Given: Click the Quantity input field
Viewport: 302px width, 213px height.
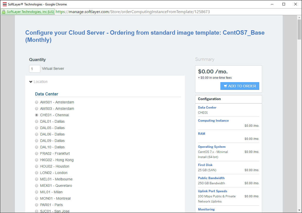Looking at the screenshot, I should tap(35, 69).
